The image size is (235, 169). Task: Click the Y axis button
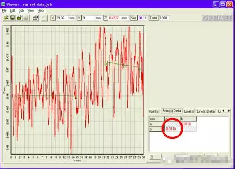tap(79, 18)
